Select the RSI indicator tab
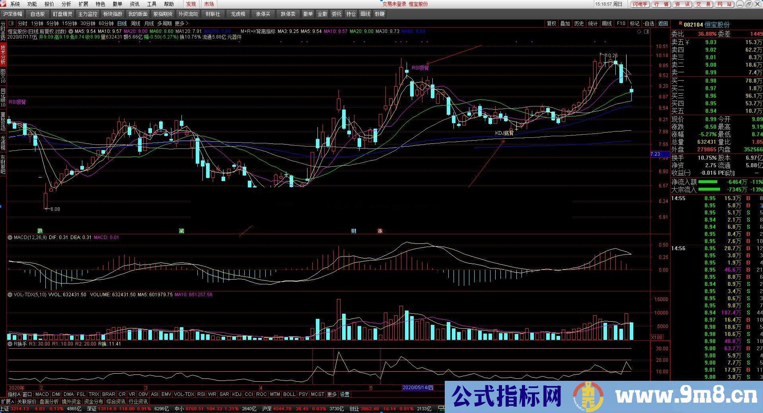The image size is (763, 413). 201,394
